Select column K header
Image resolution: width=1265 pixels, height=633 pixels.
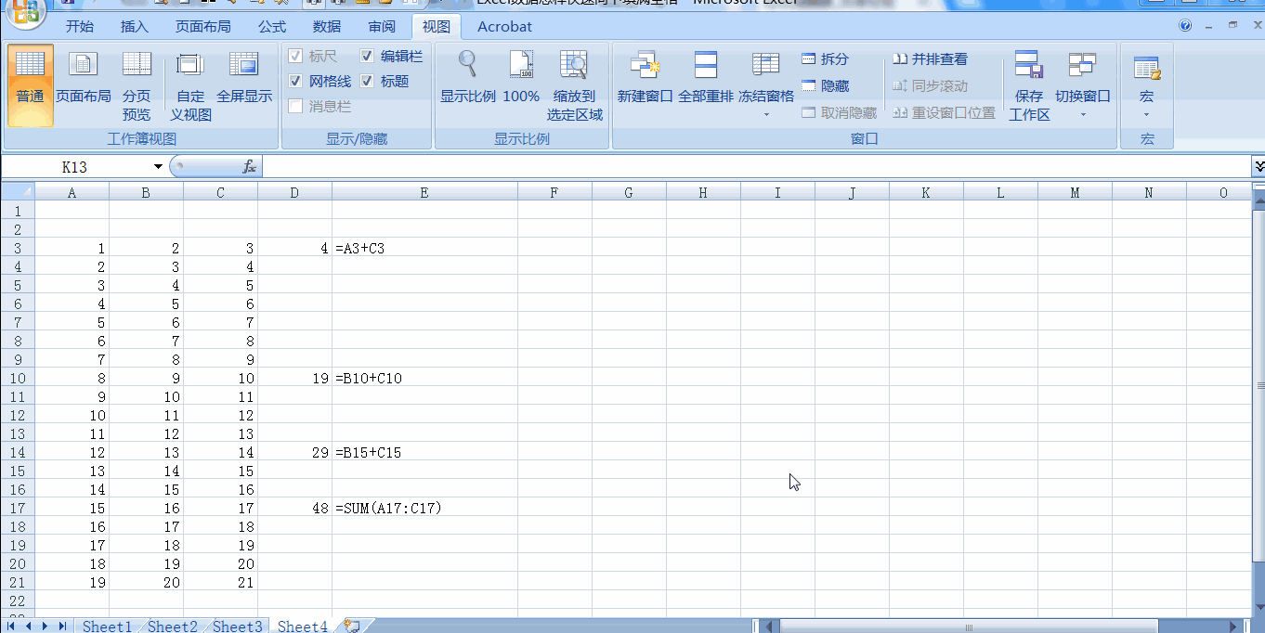point(926,192)
